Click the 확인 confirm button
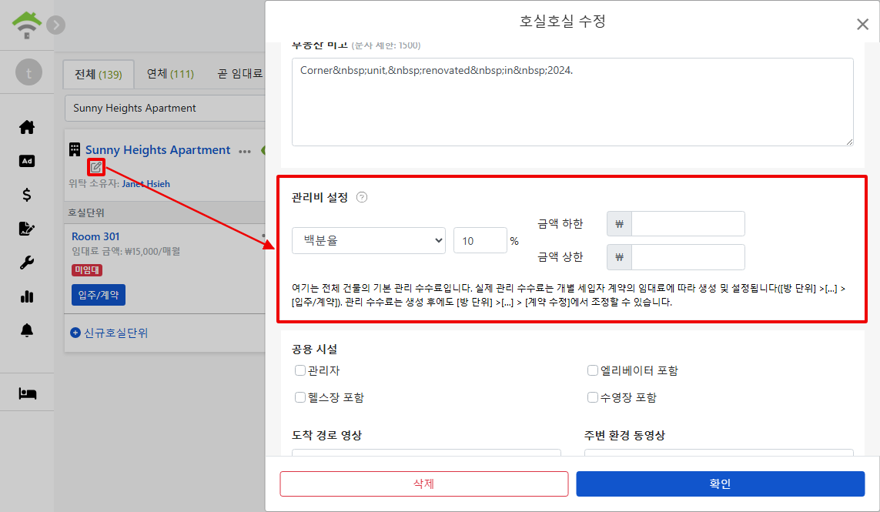880x512 pixels. click(x=720, y=484)
